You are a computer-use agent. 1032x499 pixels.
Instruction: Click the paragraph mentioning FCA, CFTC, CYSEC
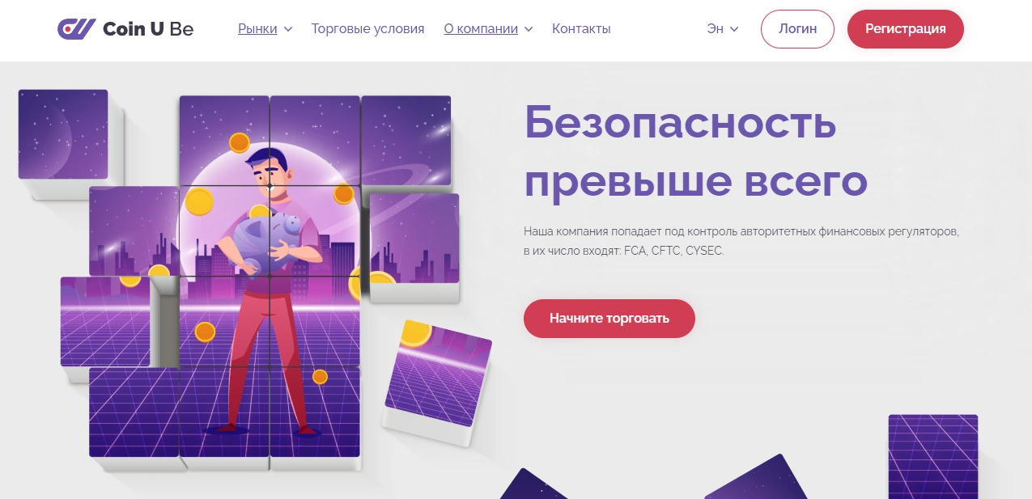pos(741,241)
